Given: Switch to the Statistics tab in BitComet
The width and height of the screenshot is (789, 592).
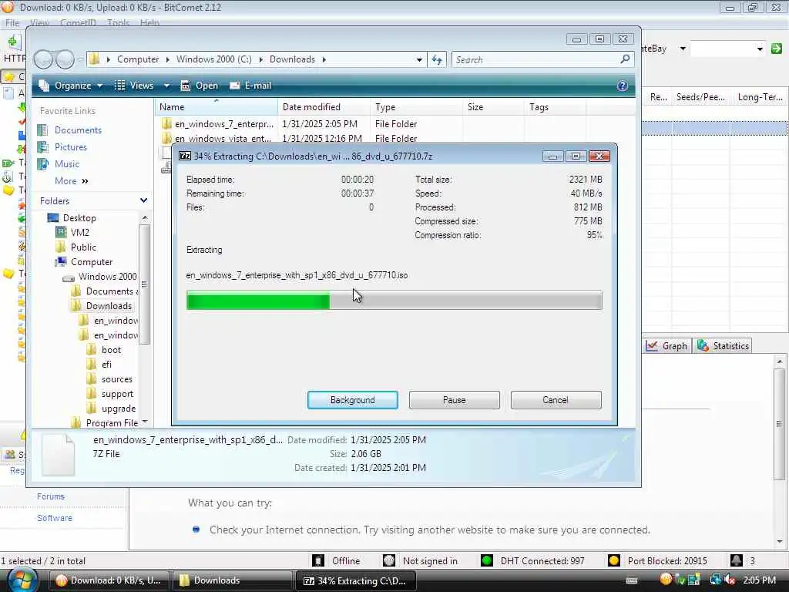Looking at the screenshot, I should point(723,346).
